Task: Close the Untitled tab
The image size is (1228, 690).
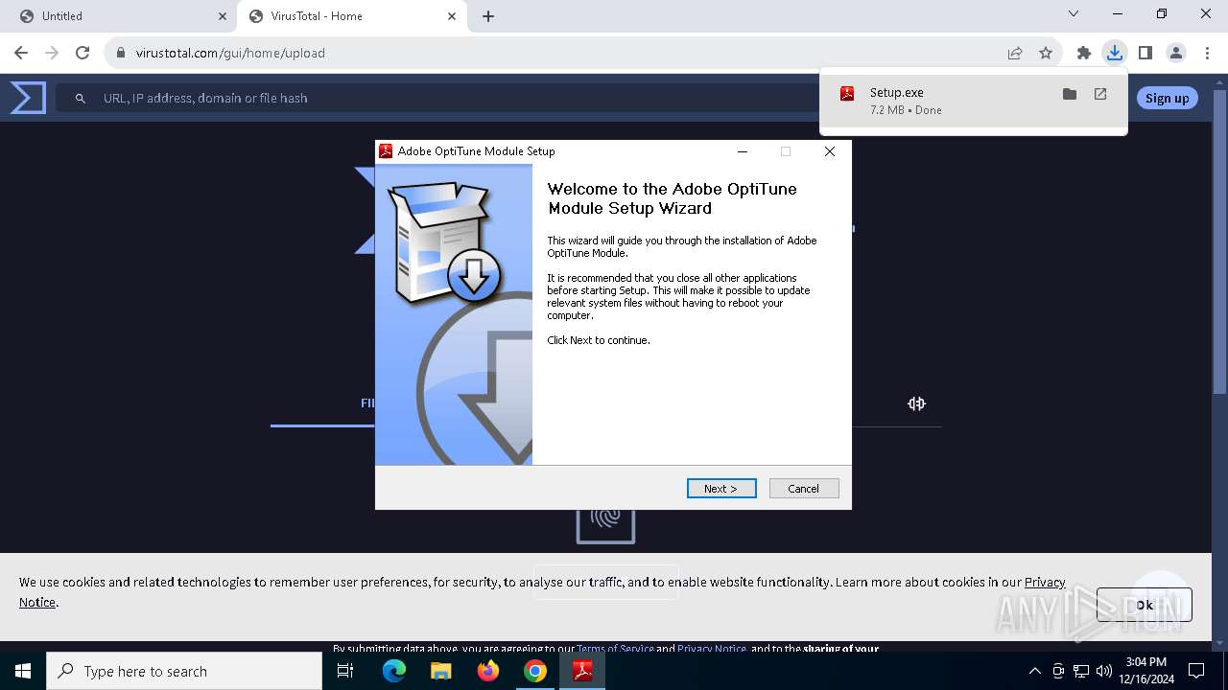Action: 223,16
